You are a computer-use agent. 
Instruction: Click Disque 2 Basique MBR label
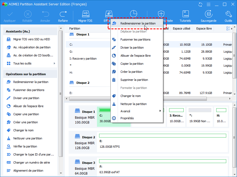coord(85,142)
